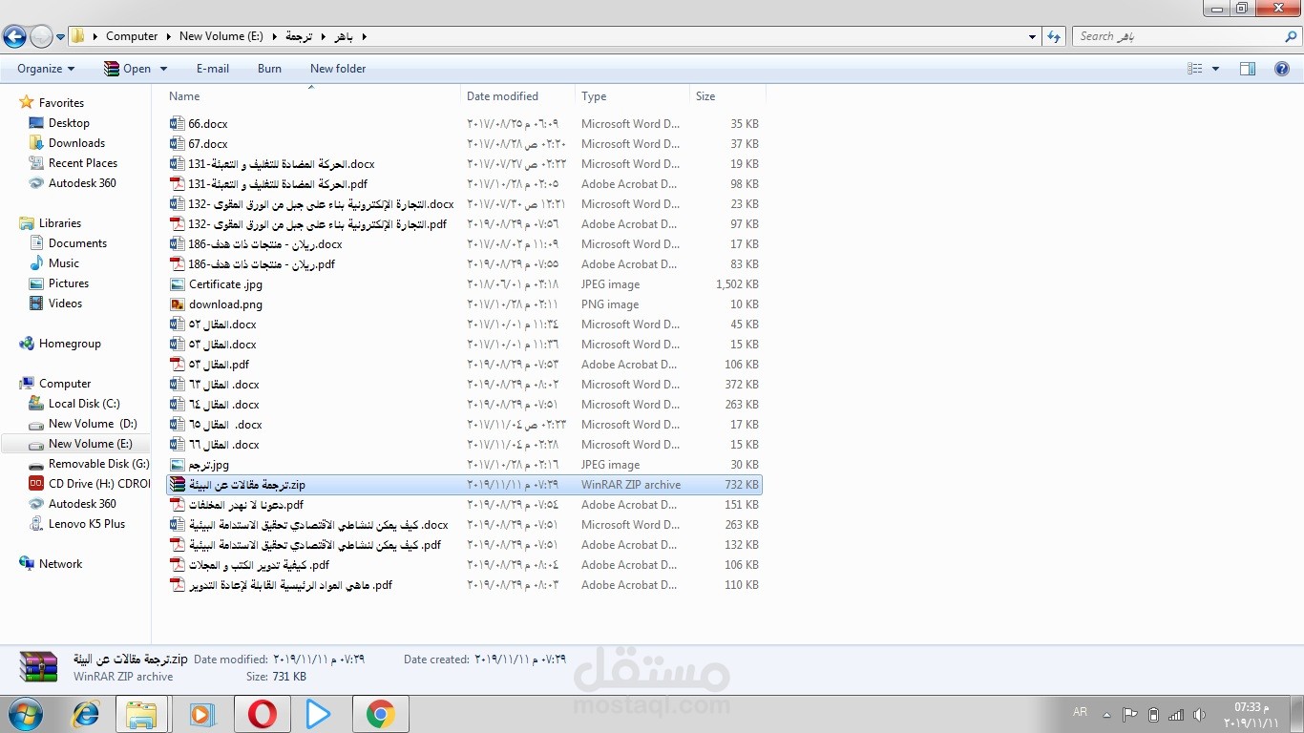Select Lenovo K5 Plus device
1304x733 pixels.
point(87,524)
